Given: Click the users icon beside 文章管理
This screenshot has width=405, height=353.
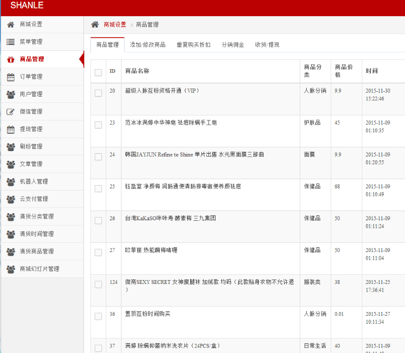Looking at the screenshot, I should [x=11, y=164].
